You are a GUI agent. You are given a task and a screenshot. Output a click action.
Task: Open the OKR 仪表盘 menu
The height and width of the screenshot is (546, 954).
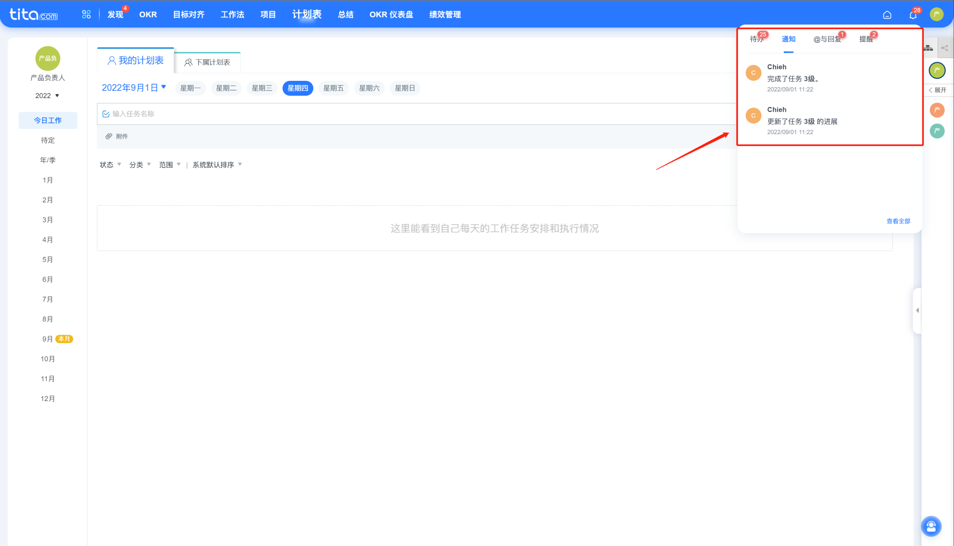(391, 15)
